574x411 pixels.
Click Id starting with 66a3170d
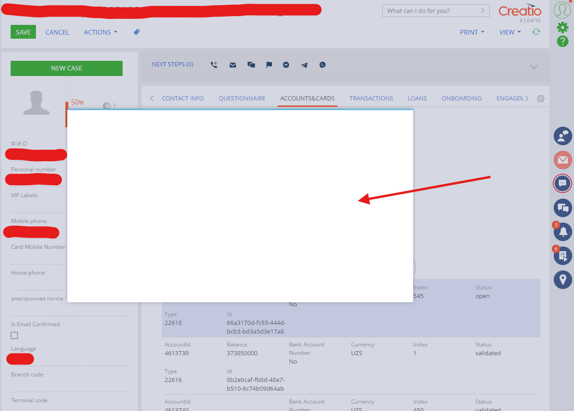coord(256,327)
